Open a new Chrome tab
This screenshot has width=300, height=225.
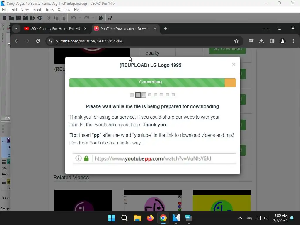166,28
